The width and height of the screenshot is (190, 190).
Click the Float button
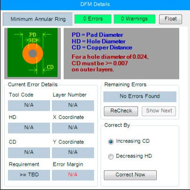(x=170, y=19)
